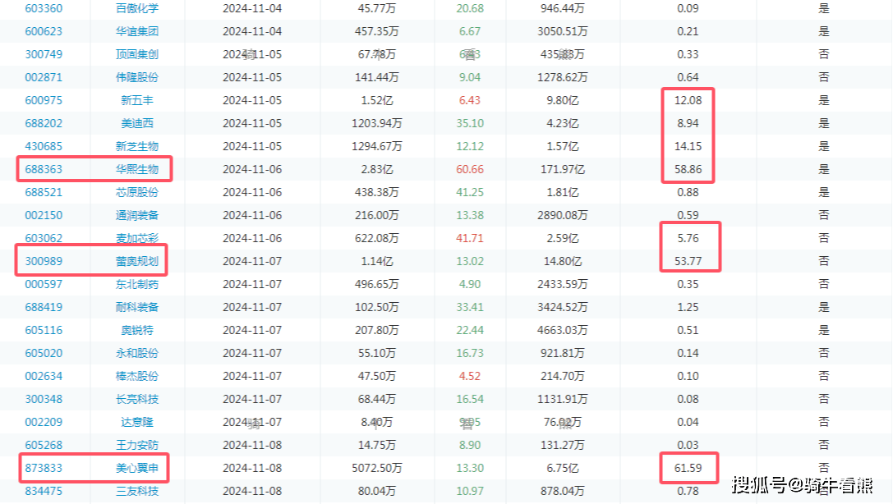The height and width of the screenshot is (504, 893).
Task: Click stock code link 000597
Action: coord(44,284)
